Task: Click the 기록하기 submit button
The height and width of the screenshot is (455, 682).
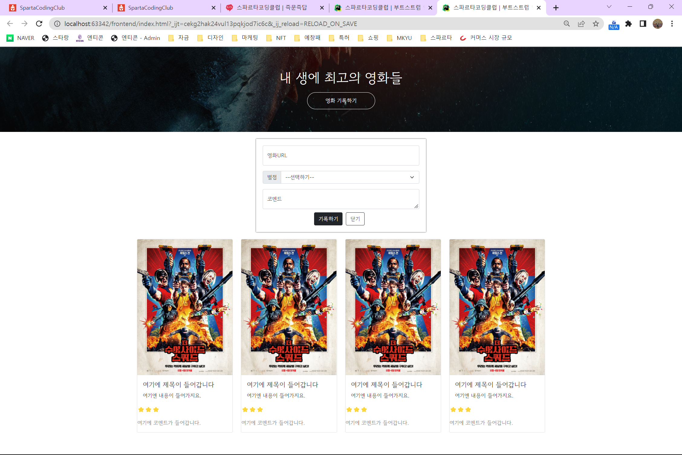Action: pos(328,219)
